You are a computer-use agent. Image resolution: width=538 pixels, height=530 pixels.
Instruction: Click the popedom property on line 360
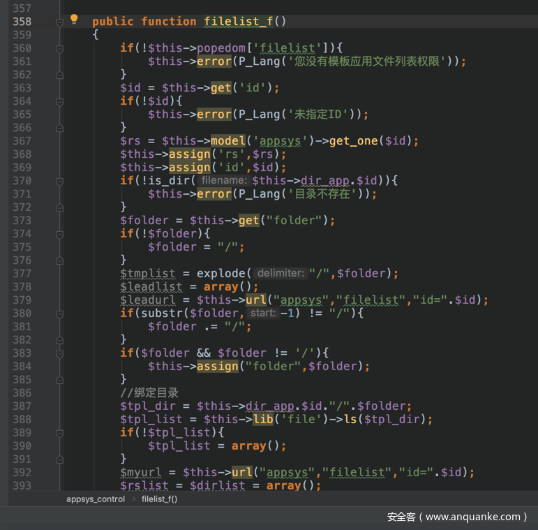[221, 48]
